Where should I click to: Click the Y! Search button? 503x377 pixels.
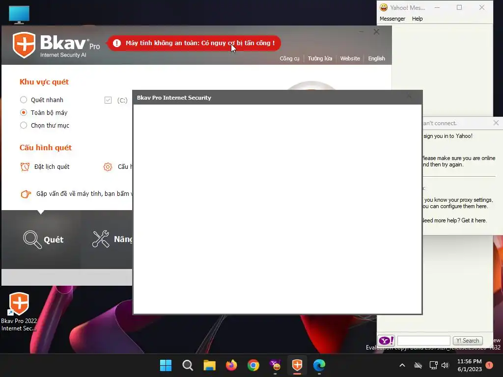pos(468,341)
